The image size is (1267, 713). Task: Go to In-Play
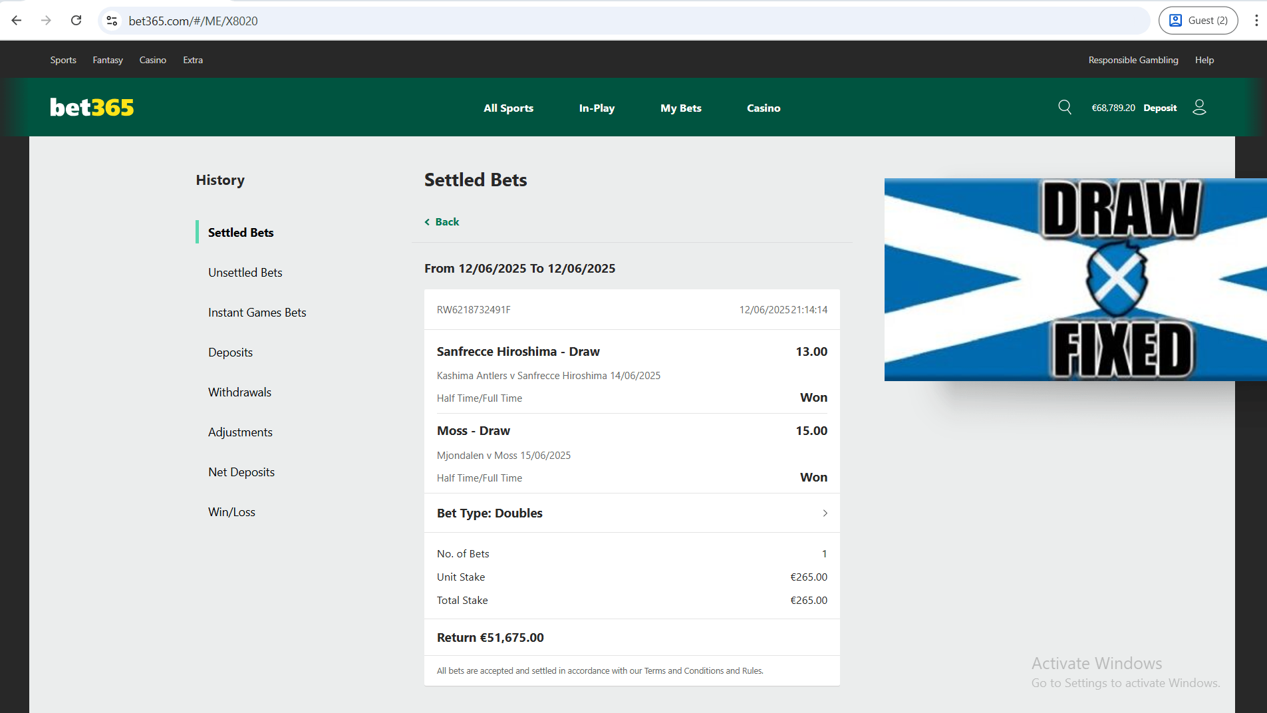coord(597,108)
